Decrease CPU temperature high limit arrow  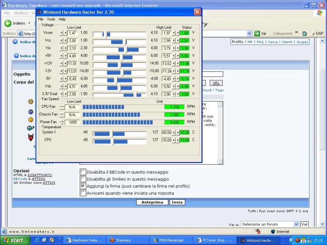(174, 140)
